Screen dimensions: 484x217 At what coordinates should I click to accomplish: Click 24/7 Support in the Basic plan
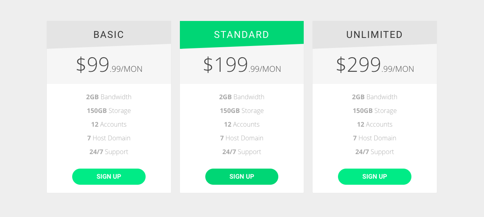[x=109, y=152]
